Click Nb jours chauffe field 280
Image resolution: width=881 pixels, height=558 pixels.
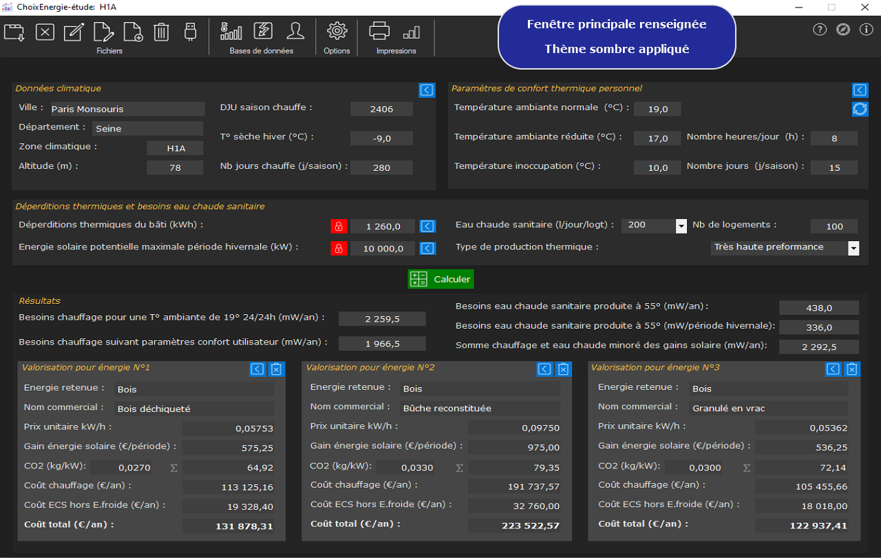(381, 167)
